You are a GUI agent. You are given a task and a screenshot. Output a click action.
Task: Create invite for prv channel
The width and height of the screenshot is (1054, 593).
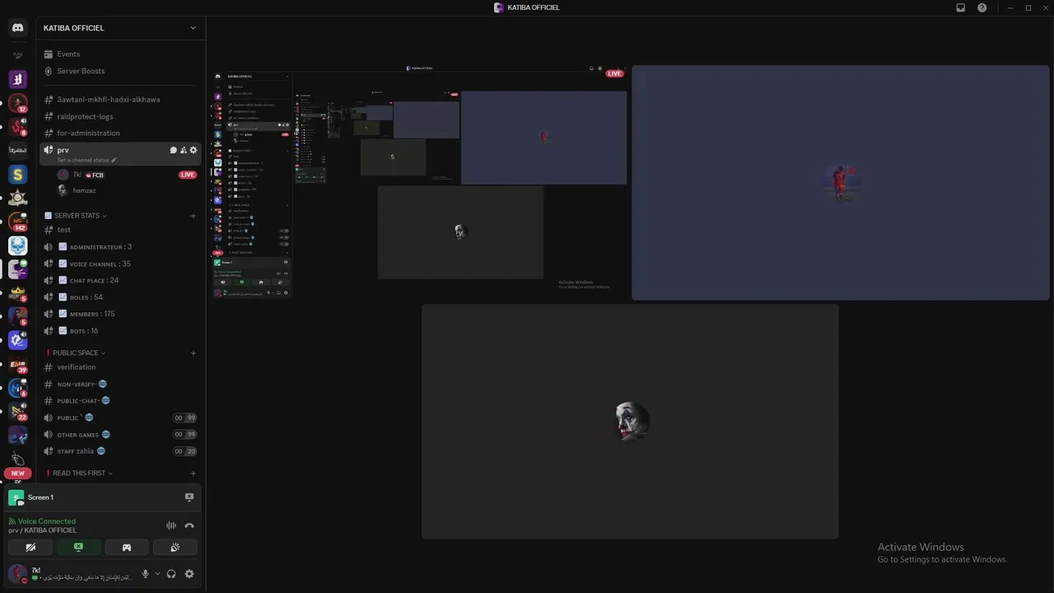pyautogui.click(x=183, y=150)
